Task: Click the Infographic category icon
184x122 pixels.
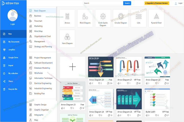Action: pyautogui.click(x=30, y=115)
